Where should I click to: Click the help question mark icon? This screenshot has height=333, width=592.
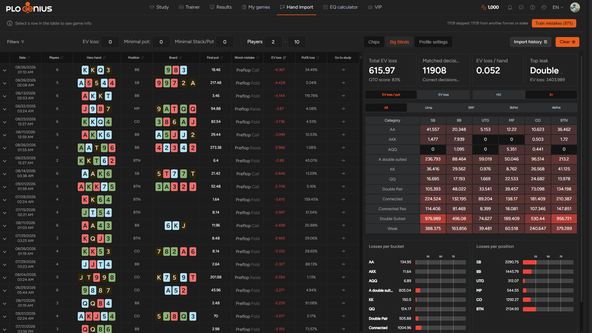tap(532, 7)
